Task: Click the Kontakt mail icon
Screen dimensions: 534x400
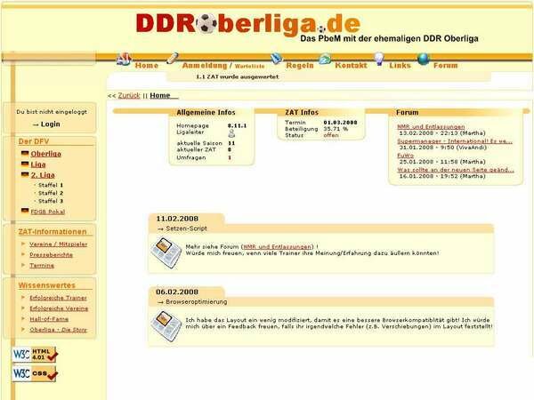Action: [x=325, y=60]
